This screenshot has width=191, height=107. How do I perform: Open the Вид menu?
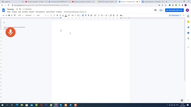tap(20, 12)
